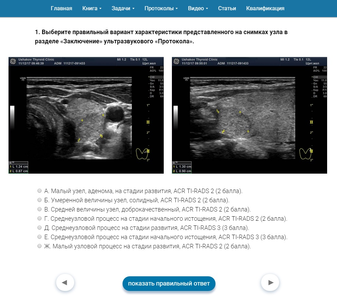Choose option Е initial exhaustion TI-RADS 3
Screen dimensions: 337x307
point(39,237)
